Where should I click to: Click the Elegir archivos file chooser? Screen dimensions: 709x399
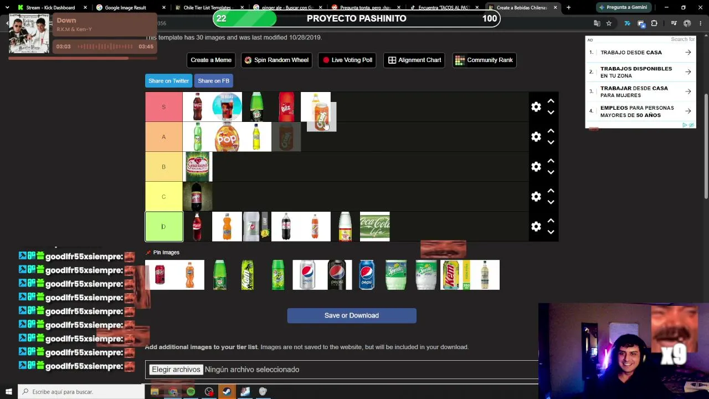(x=176, y=370)
